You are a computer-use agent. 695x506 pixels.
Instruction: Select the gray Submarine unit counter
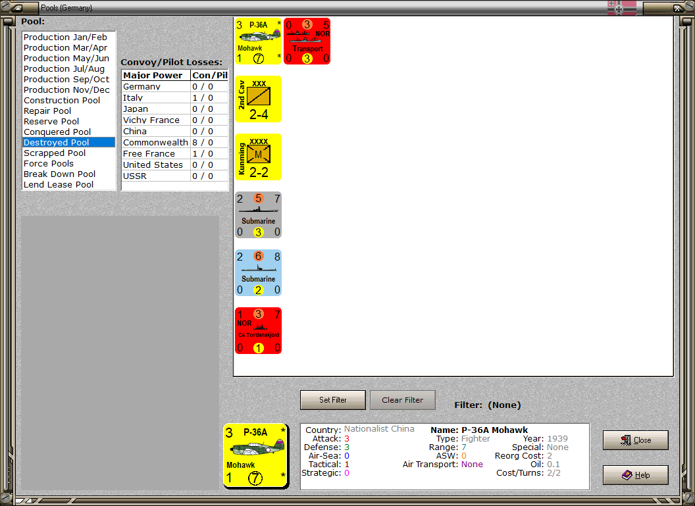(259, 215)
